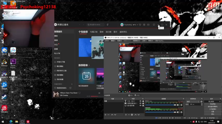Pop out the 控件 controls dock

coord(220,99)
